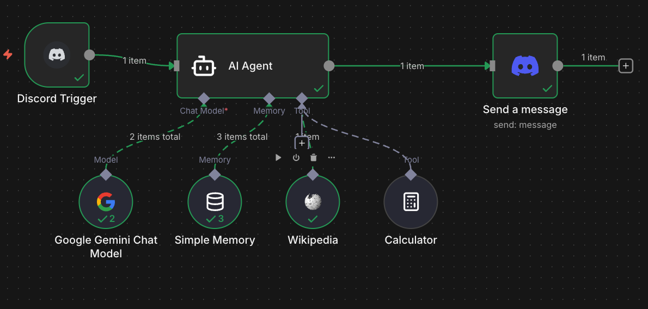Add node after Send a message output
Viewport: 648px width, 309px height.
[x=626, y=66]
